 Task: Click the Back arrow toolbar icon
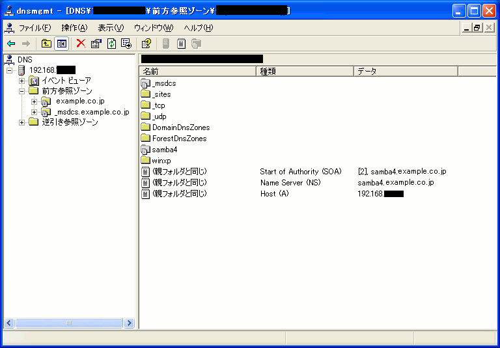click(11, 44)
